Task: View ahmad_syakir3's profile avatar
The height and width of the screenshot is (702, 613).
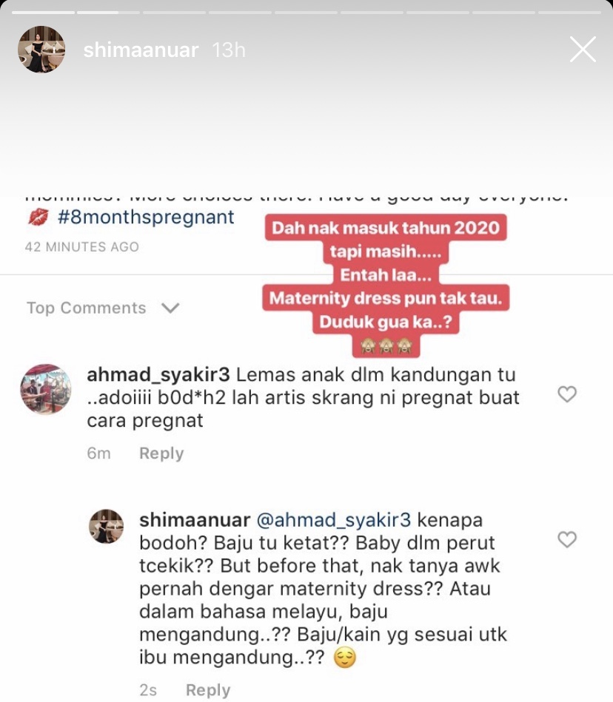Action: (x=45, y=389)
